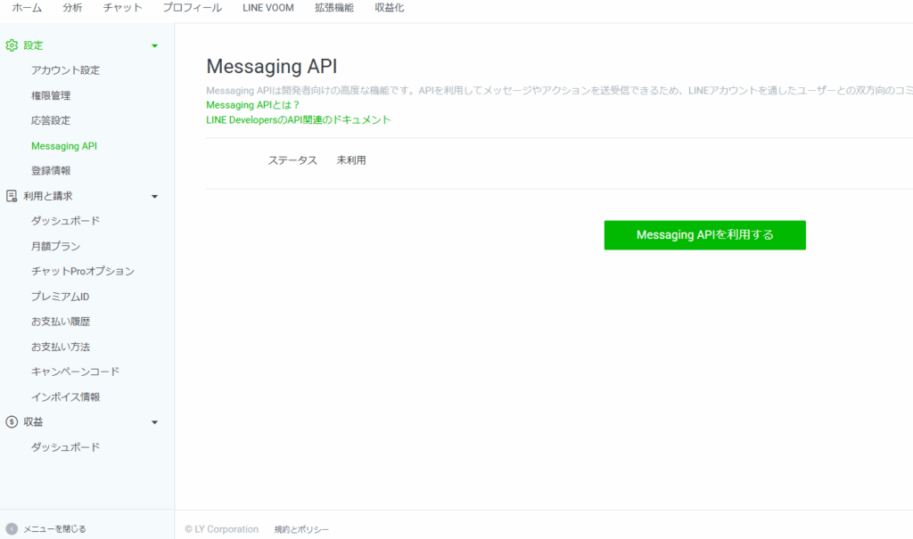The image size is (913, 539).
Task: Open 規約とポリシー footer link
Action: click(x=301, y=529)
